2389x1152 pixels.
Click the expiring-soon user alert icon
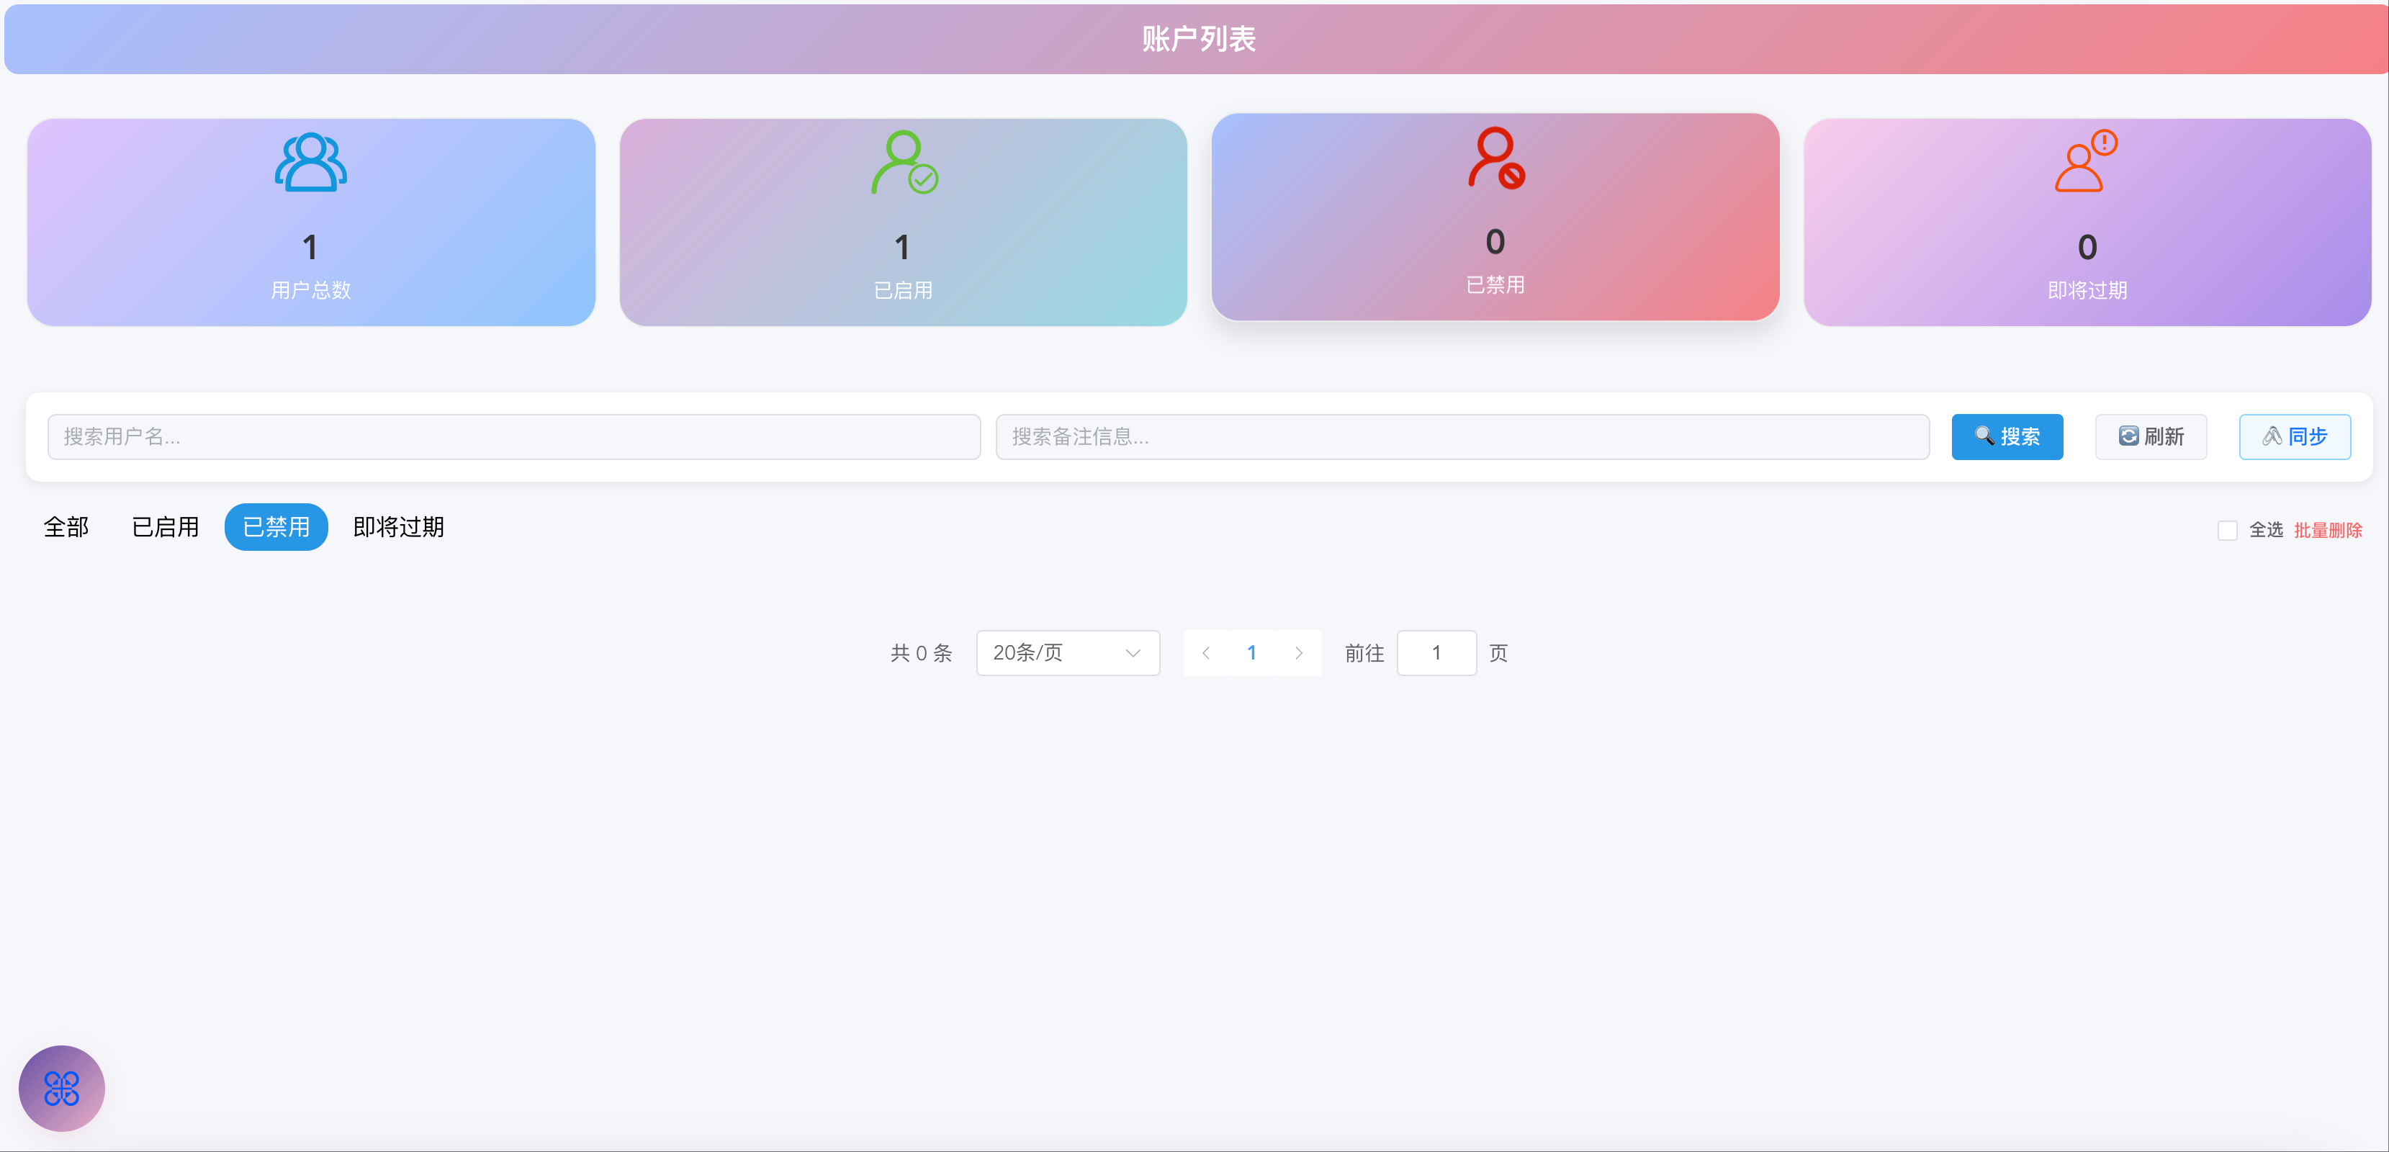[x=2087, y=161]
